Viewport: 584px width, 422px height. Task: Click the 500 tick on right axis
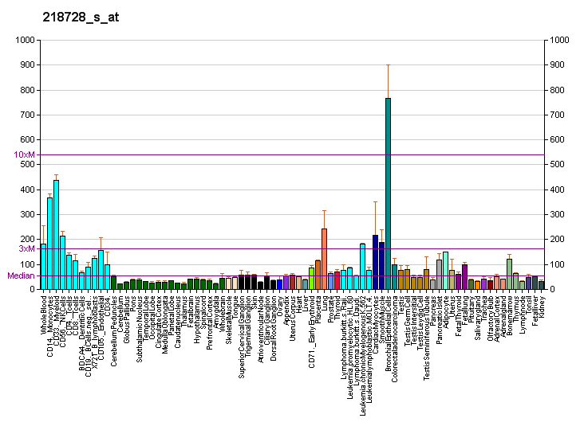click(558, 165)
